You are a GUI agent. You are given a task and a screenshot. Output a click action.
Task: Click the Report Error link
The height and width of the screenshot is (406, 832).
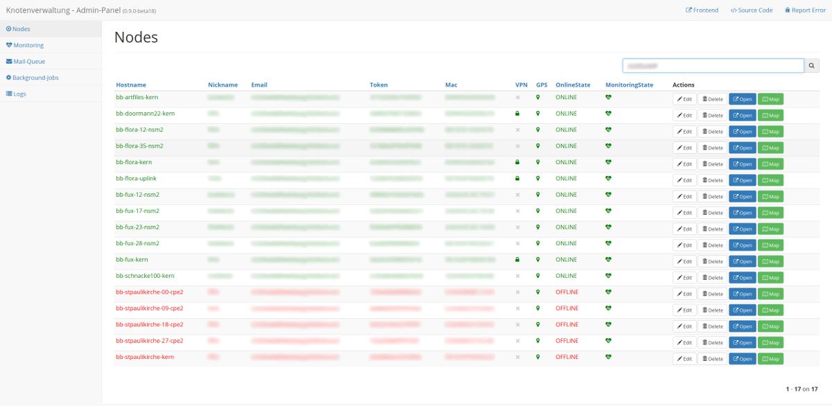coord(805,10)
